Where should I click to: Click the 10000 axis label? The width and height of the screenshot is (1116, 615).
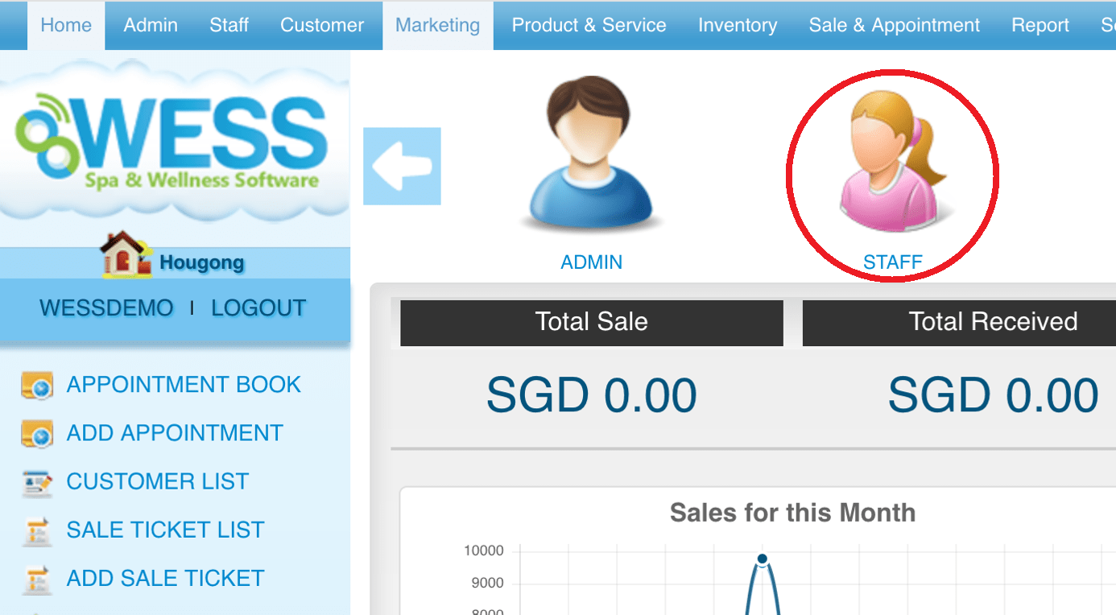pyautogui.click(x=484, y=551)
